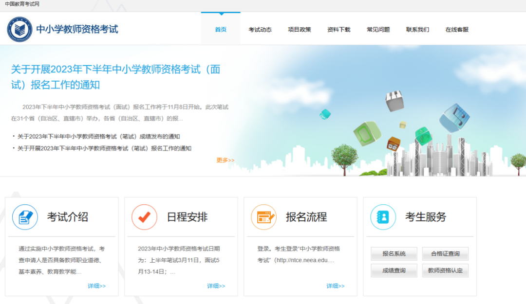Viewport: 526px width, 304px height.
Task: Click the 合格证查询 button
Action: [445, 253]
